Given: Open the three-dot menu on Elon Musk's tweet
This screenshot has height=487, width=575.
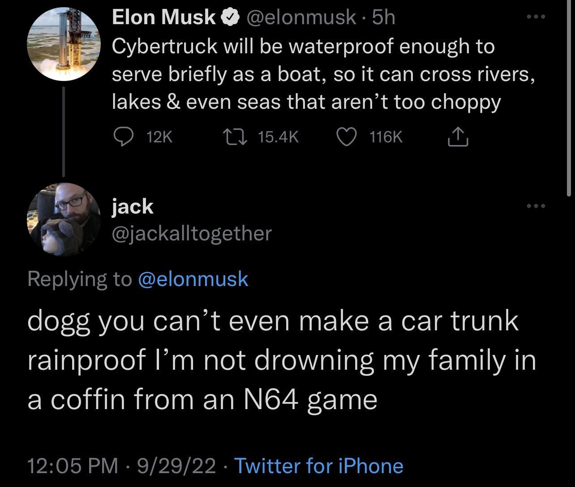Looking at the screenshot, I should (536, 16).
